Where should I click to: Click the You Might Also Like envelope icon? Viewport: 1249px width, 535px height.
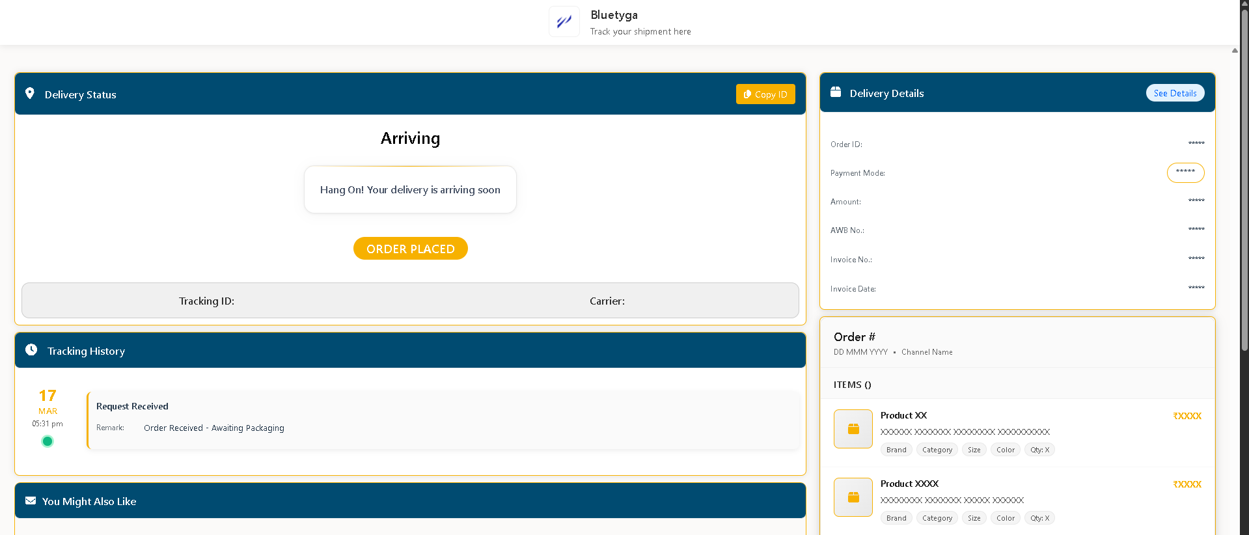(x=31, y=501)
